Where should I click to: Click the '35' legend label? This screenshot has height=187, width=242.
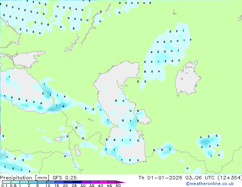point(92,185)
